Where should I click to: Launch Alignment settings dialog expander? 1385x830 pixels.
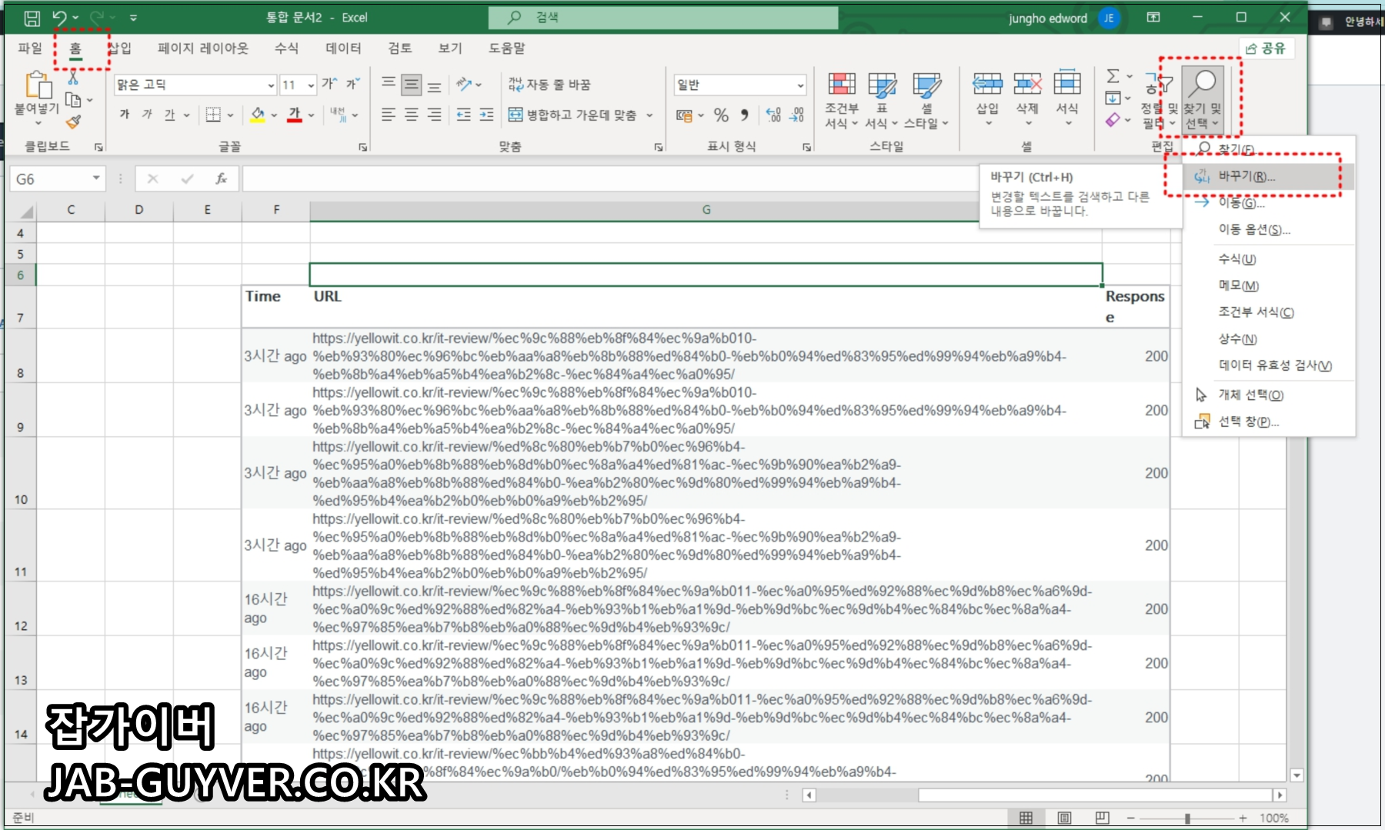tap(659, 147)
